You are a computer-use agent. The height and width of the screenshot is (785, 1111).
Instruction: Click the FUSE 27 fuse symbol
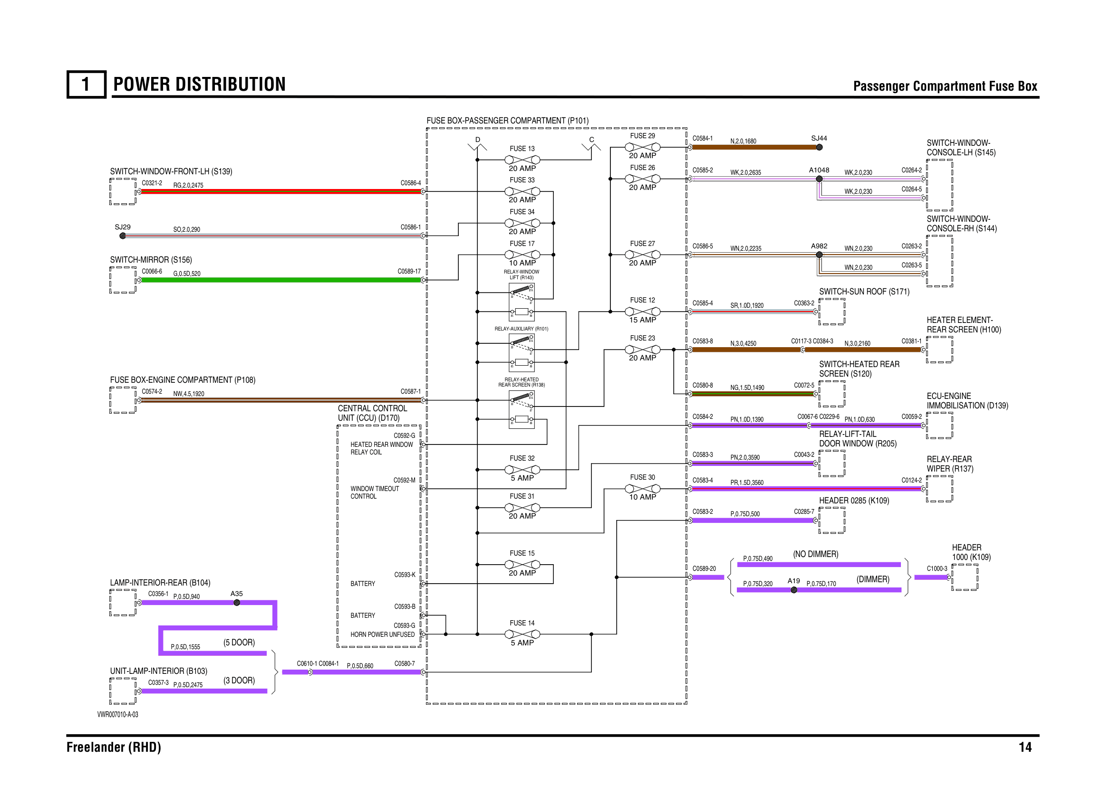coord(643,255)
